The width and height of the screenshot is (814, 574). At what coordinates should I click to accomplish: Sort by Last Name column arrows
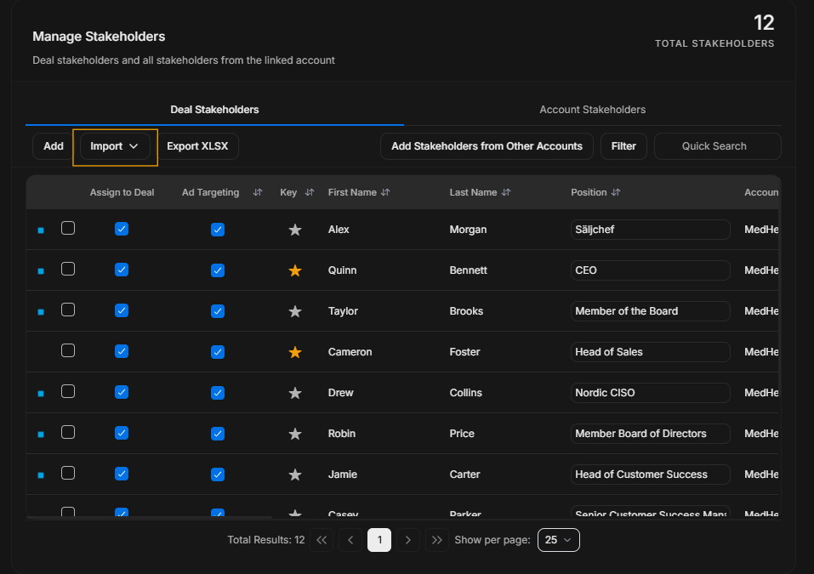[x=506, y=192]
